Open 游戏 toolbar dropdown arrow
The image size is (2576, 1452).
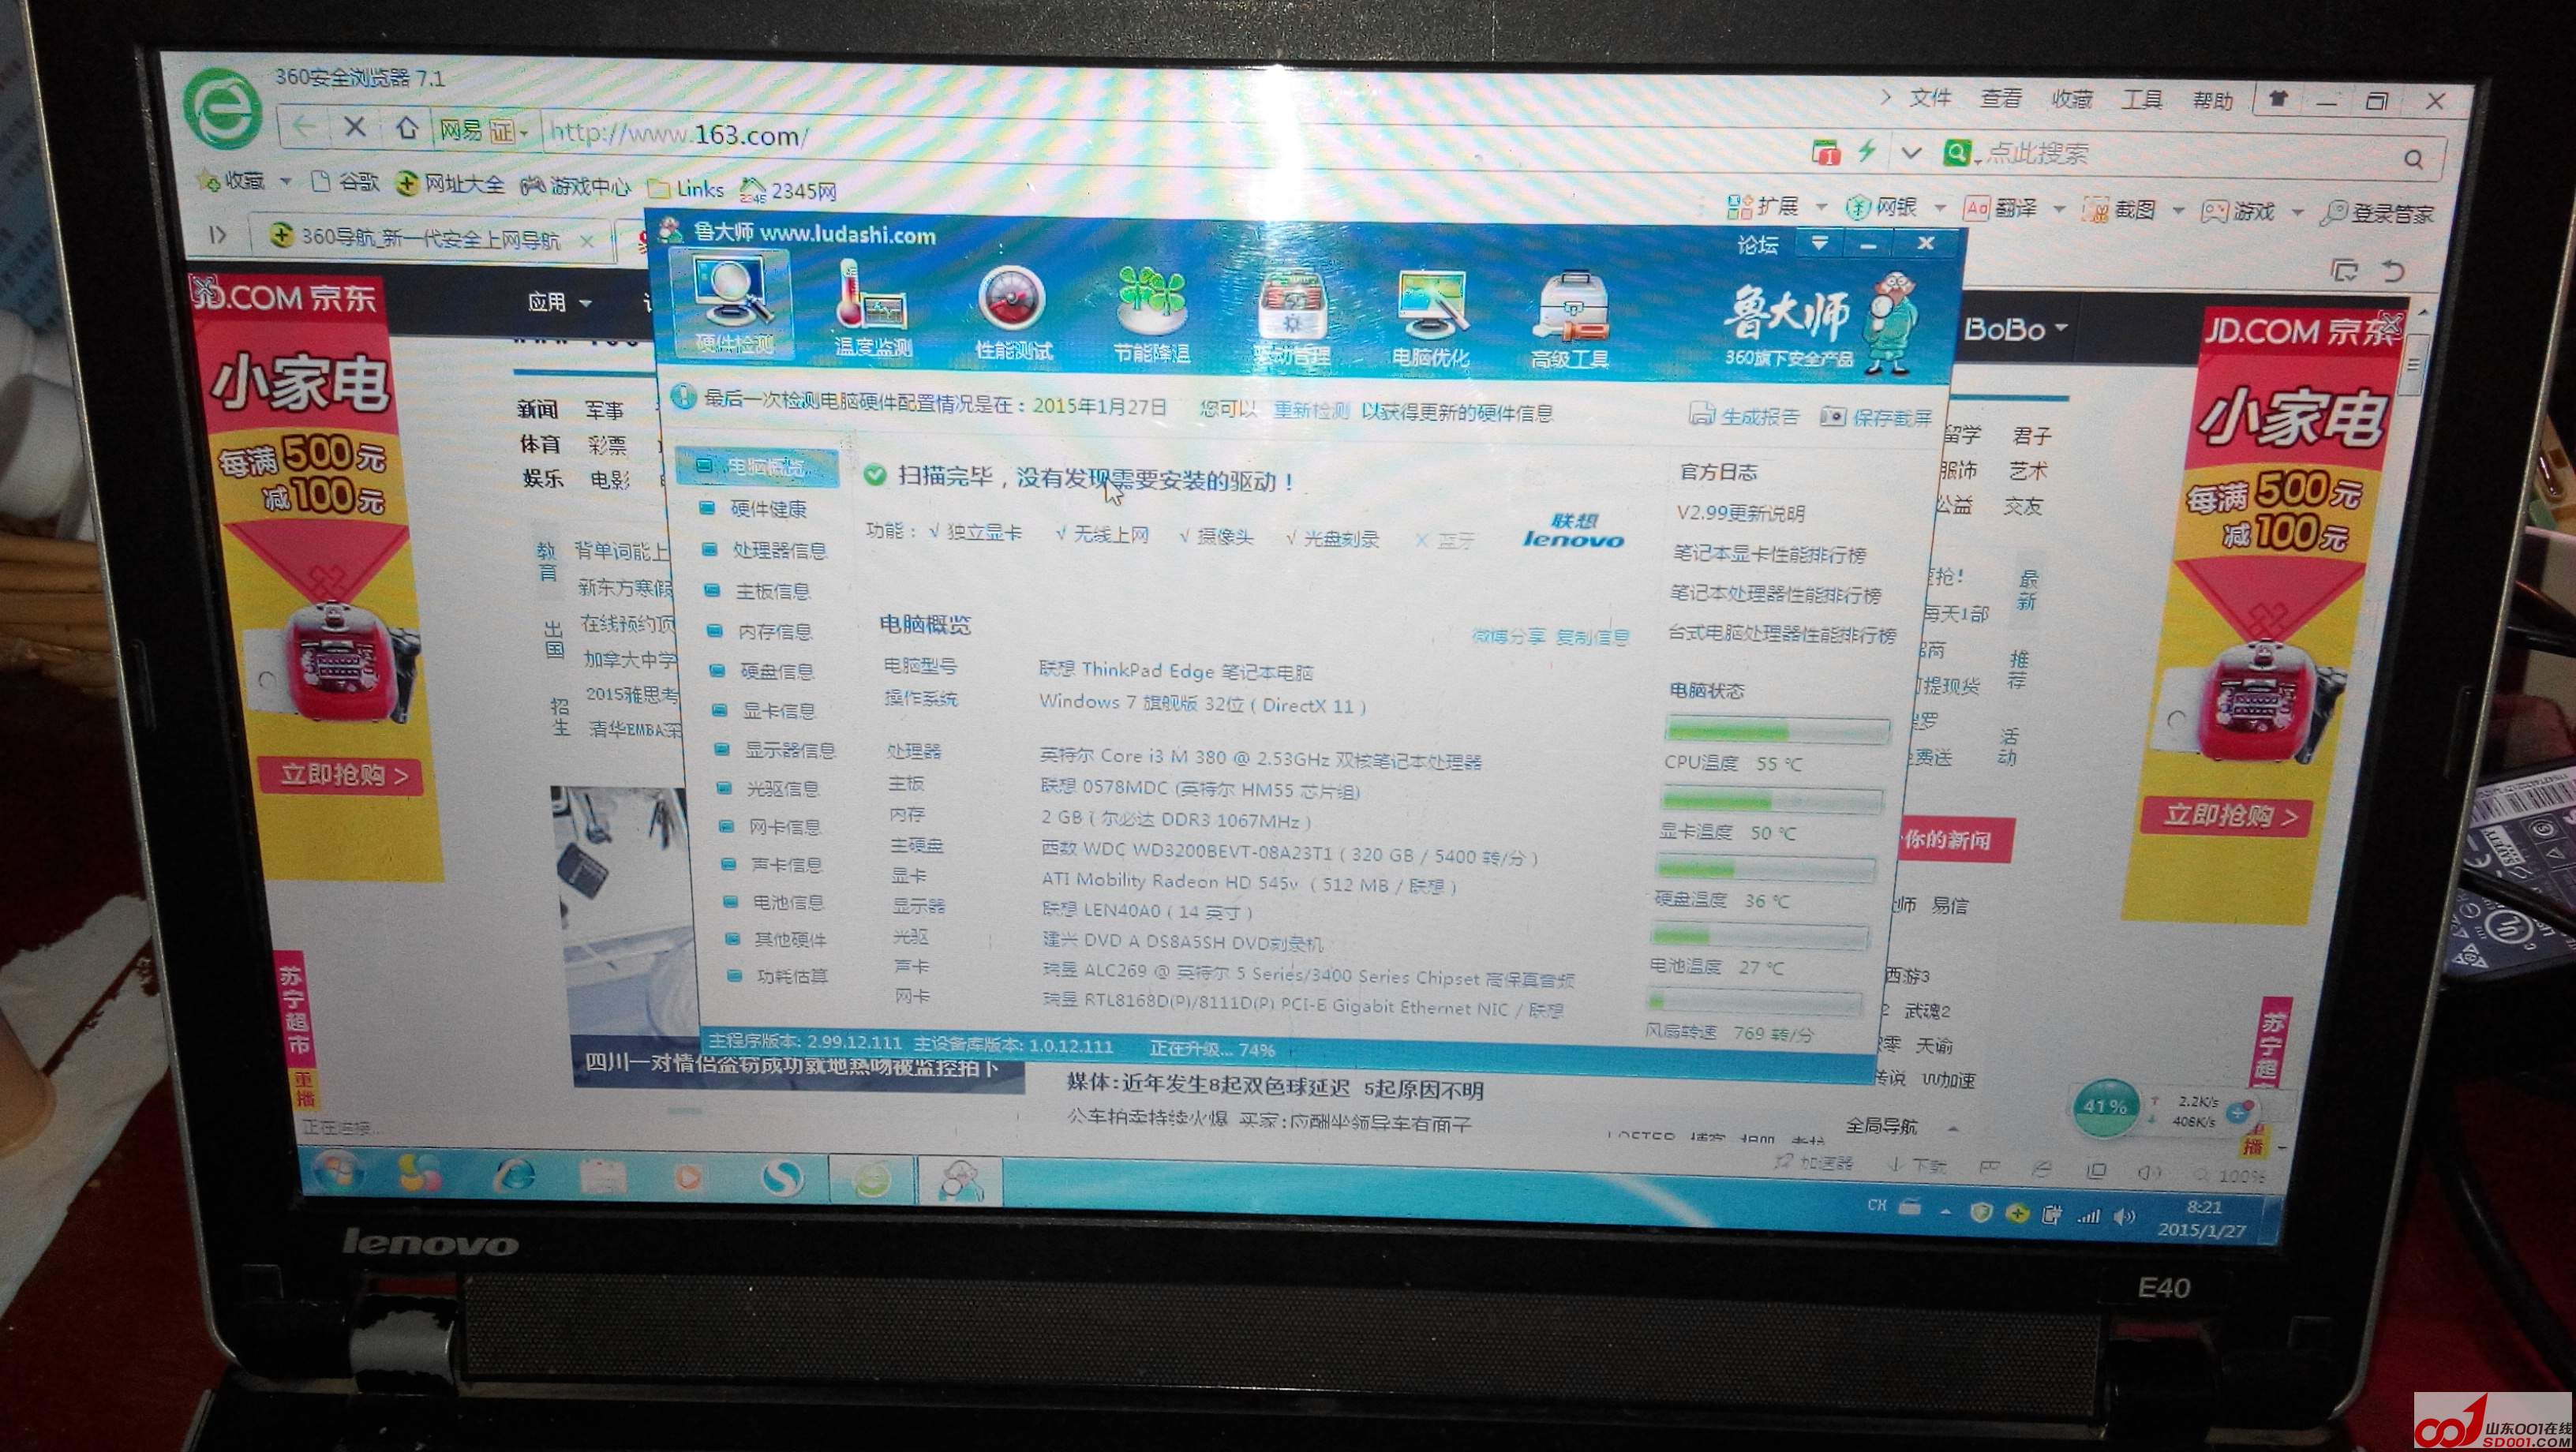click(2297, 212)
